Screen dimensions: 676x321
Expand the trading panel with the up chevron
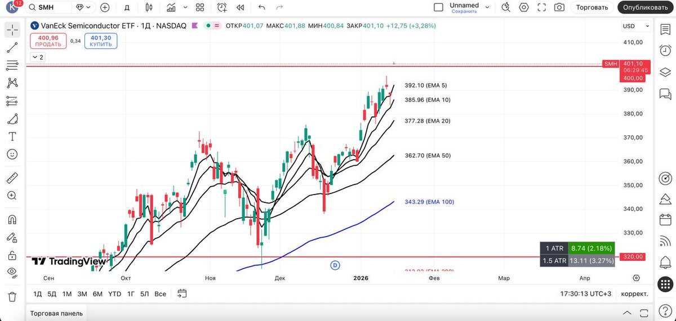coord(628,313)
